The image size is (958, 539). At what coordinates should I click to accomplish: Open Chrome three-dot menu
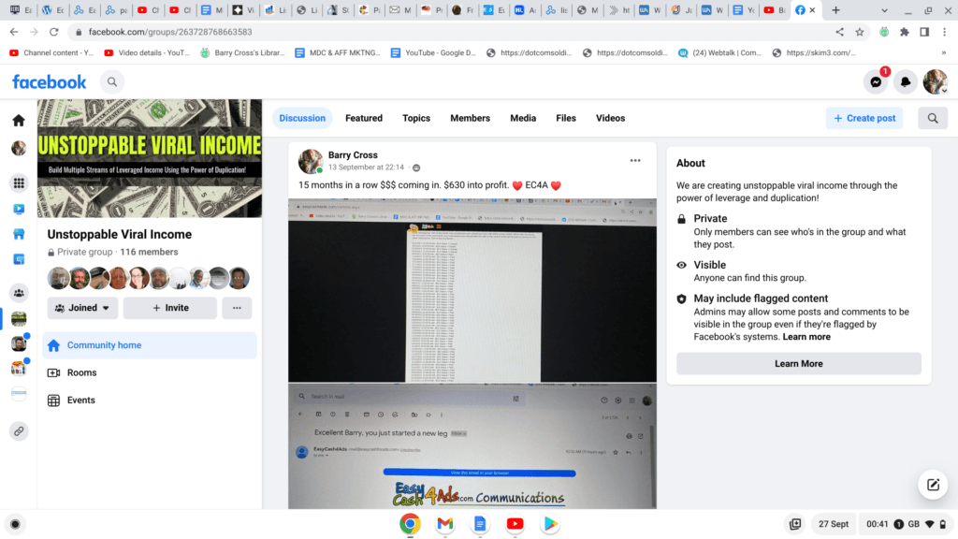click(x=945, y=32)
